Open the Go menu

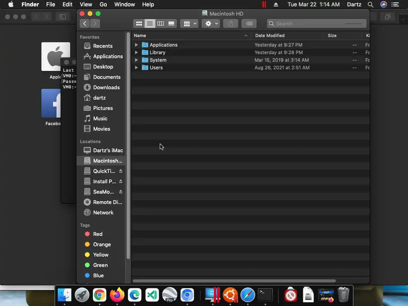click(103, 4)
